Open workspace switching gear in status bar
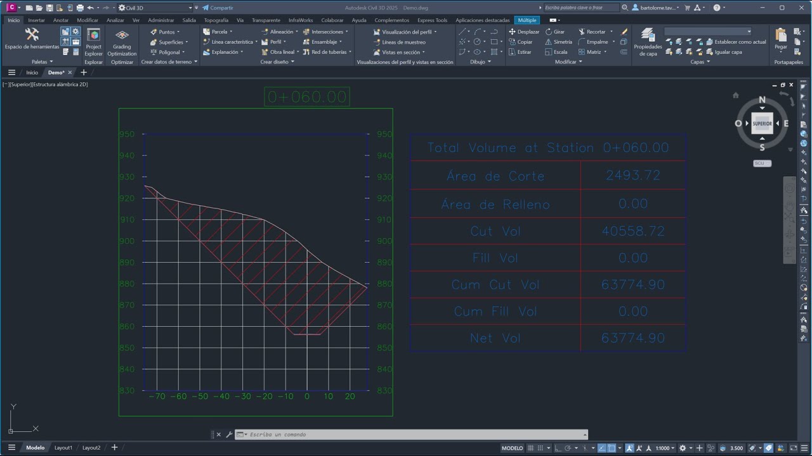This screenshot has width=812, height=456. (x=683, y=448)
